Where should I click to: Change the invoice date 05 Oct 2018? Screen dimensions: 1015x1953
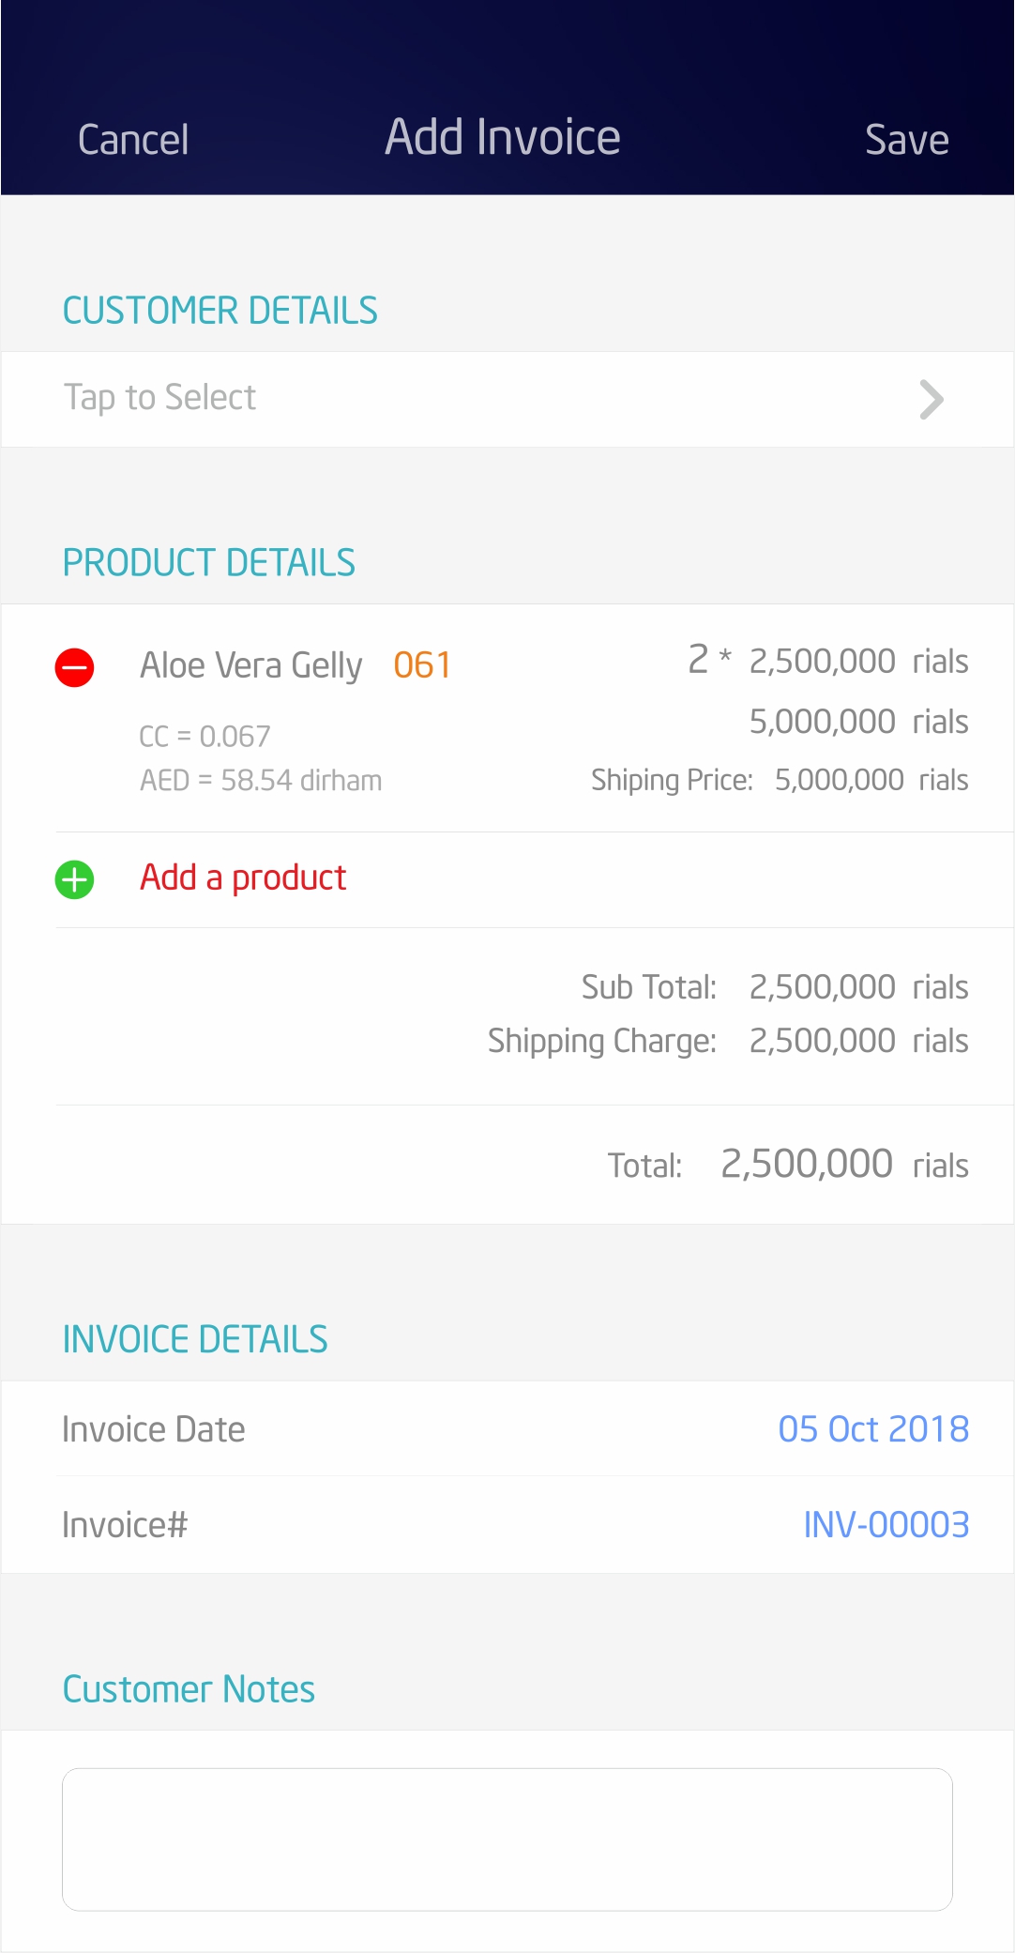(x=873, y=1429)
